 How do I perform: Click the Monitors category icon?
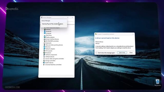pyautogui.click(x=44, y=47)
